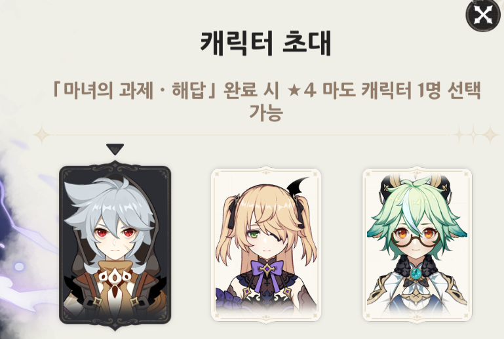The height and width of the screenshot is (339, 504).
Task: Click the ★4 마도 캐릭터 1명 선택 text
Action: point(384,90)
